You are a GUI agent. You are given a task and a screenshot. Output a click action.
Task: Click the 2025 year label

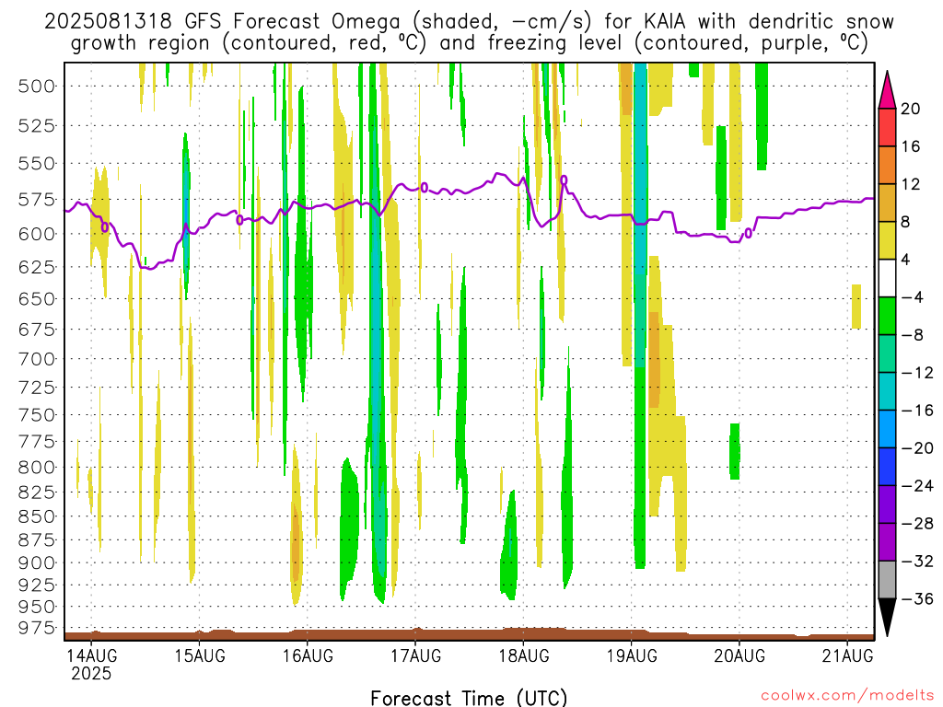click(x=91, y=673)
